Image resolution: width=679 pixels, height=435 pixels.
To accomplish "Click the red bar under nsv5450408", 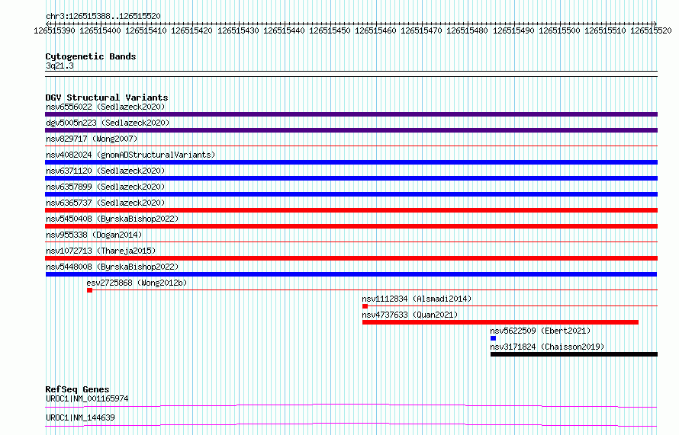I will pyautogui.click(x=351, y=226).
